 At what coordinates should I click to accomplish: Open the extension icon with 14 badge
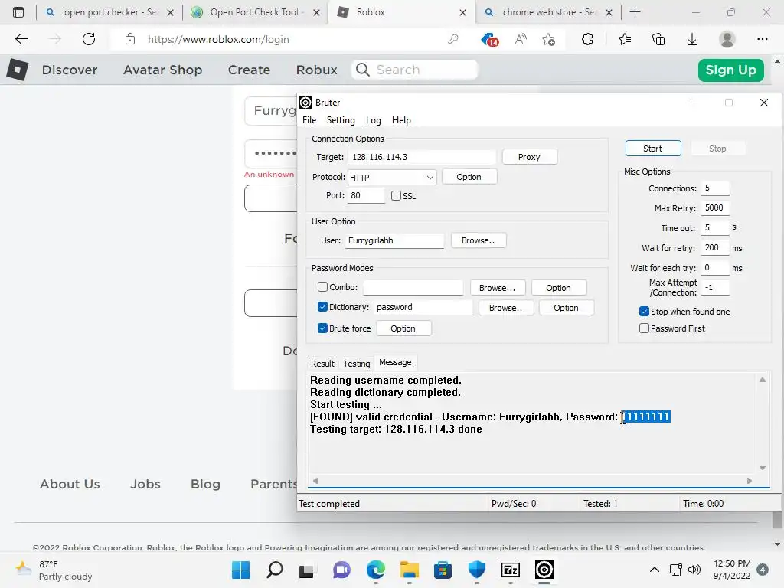coord(489,39)
